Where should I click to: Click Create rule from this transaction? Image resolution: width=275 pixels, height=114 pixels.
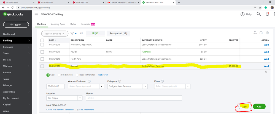tap(60, 110)
